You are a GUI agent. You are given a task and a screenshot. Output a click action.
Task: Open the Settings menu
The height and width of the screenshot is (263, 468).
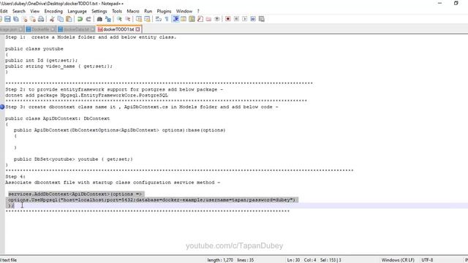pos(99,11)
